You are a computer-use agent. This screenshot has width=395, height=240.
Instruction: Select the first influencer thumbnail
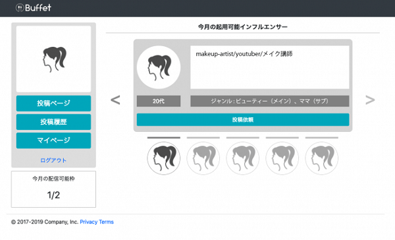(x=164, y=158)
